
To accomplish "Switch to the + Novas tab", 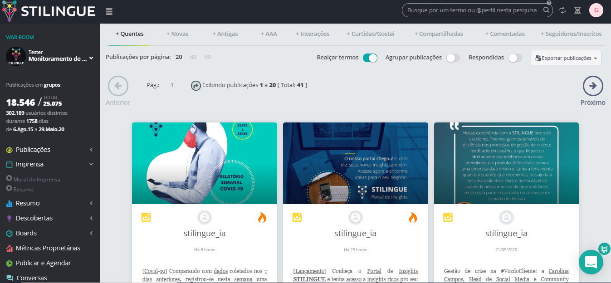I will click(x=177, y=34).
